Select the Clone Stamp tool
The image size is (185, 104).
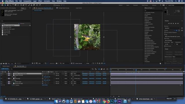point(32,5)
